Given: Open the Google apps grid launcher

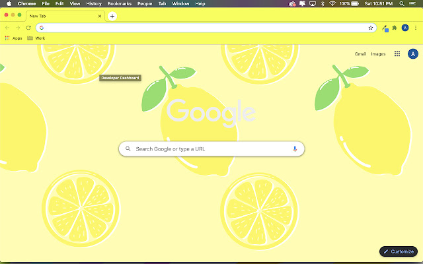Looking at the screenshot, I should click(397, 54).
